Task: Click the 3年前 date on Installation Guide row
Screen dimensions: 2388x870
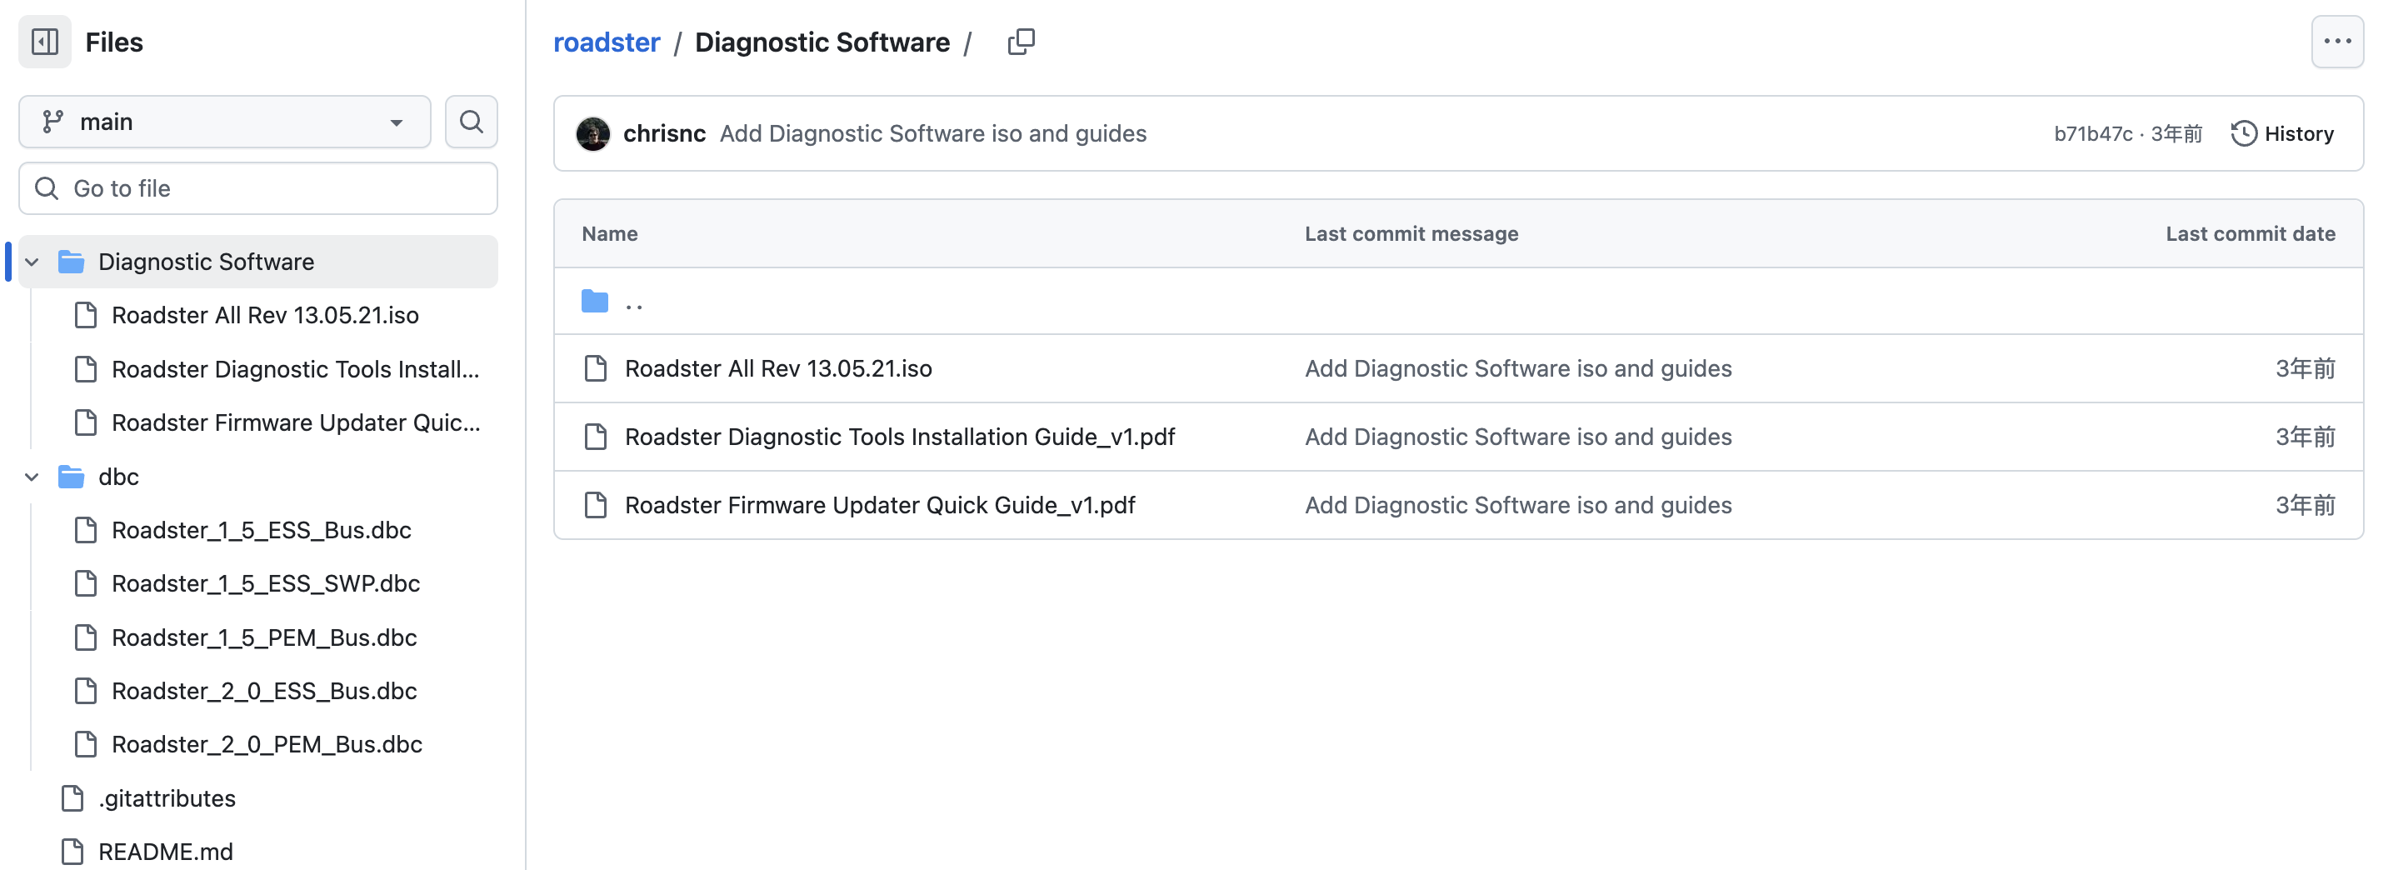Action: coord(2305,437)
